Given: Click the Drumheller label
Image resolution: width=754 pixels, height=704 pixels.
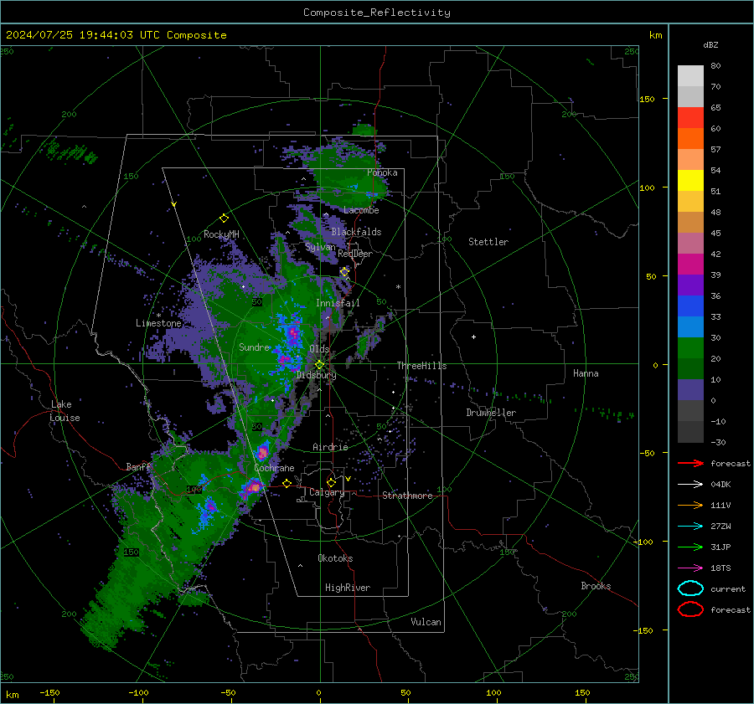Looking at the screenshot, I should tap(491, 413).
